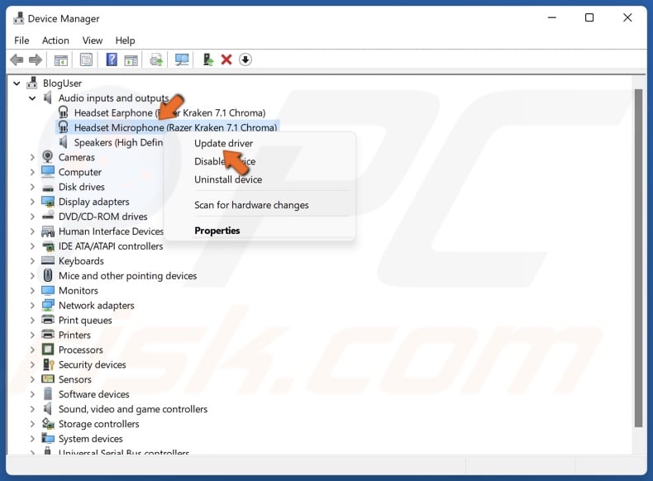Click the BlogUser computer icon

click(x=32, y=83)
